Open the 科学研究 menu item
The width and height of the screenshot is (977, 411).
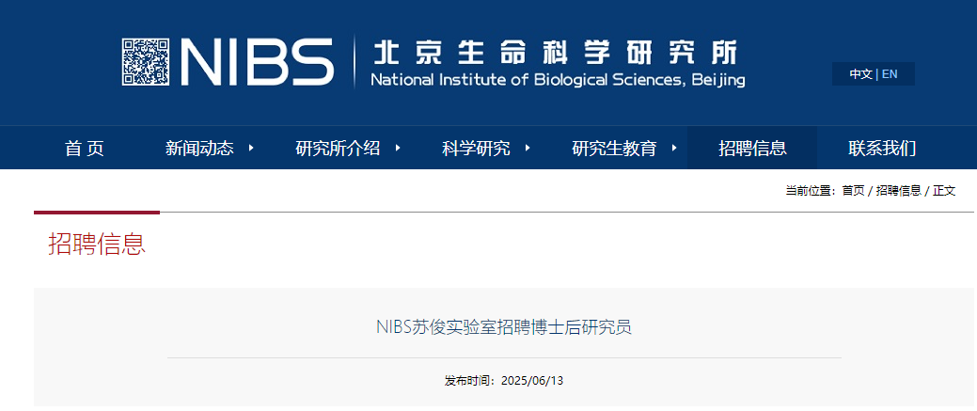(476, 149)
